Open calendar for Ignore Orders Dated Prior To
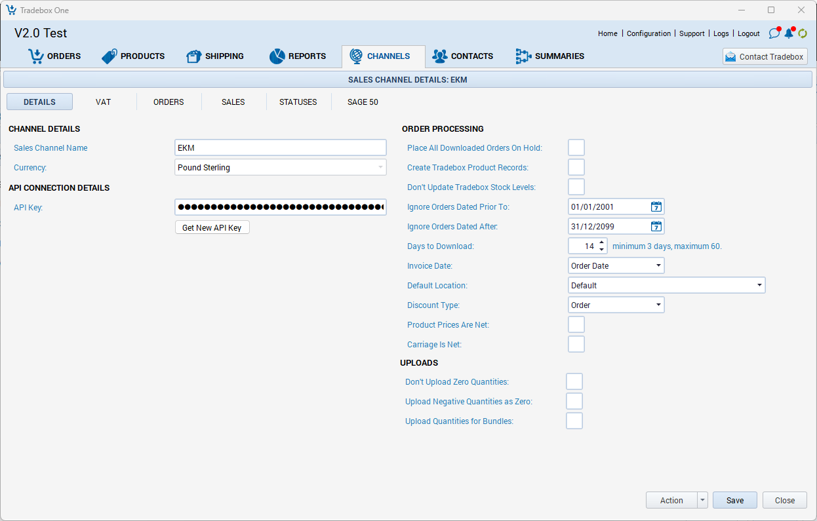This screenshot has height=521, width=817. click(656, 207)
